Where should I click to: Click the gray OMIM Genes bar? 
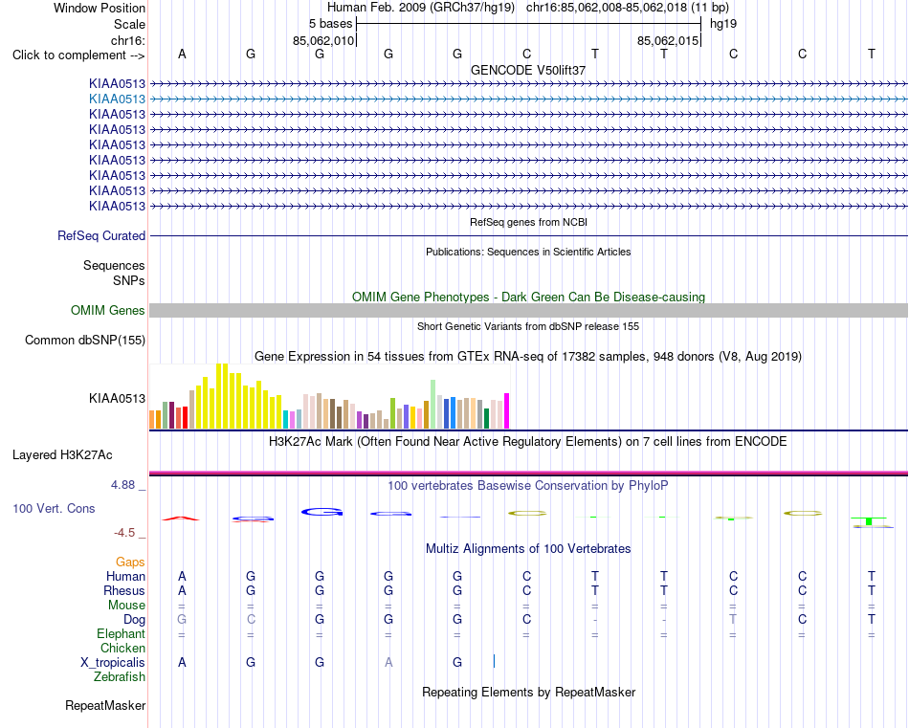(x=528, y=311)
